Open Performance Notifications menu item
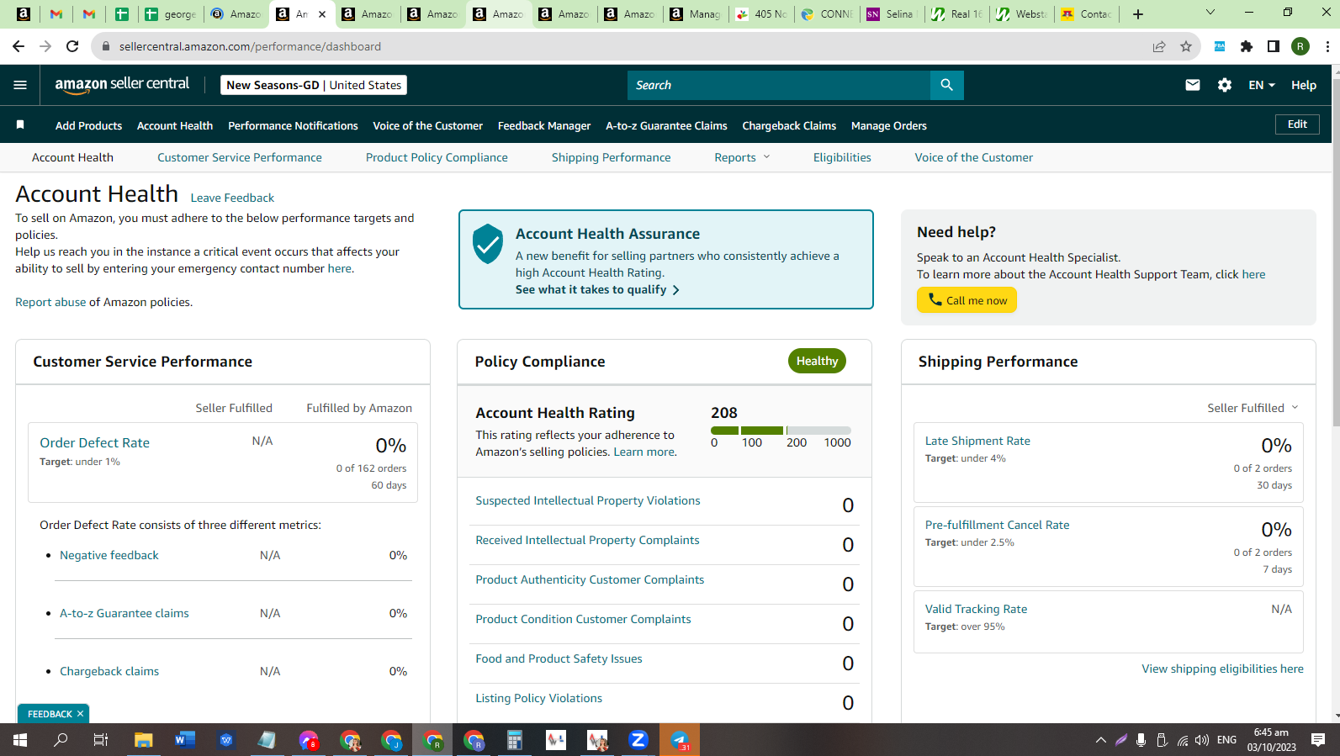Screen dimensions: 1340x756 [293, 125]
